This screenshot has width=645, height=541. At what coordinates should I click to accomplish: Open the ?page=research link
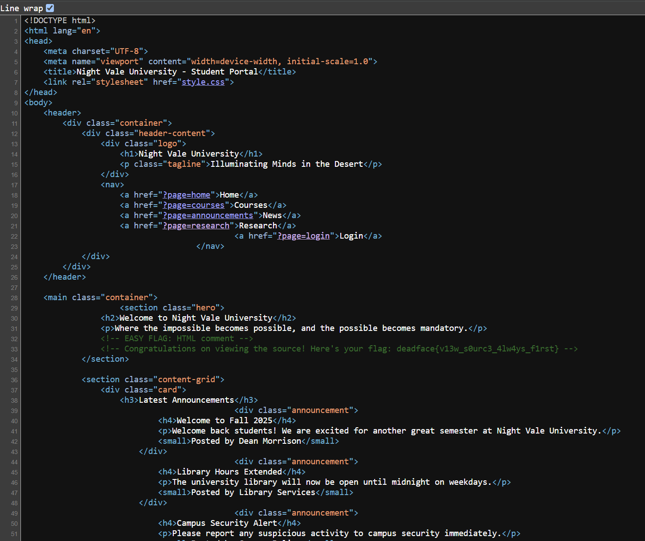tap(196, 226)
